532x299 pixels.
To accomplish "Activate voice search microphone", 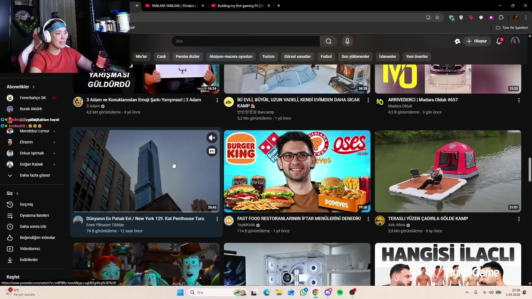I will (x=347, y=41).
